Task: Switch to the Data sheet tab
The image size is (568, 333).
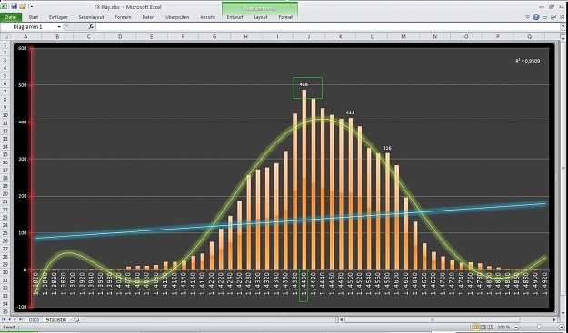Action: (x=34, y=320)
